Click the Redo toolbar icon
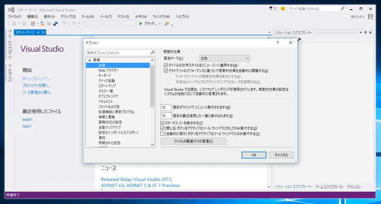This screenshot has width=381, height=204. (74, 23)
